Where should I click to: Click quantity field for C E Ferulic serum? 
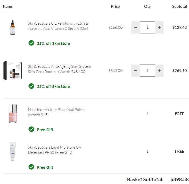(x=147, y=27)
